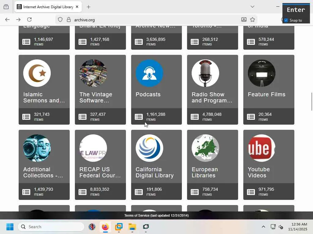The height and width of the screenshot is (234, 313).
Task: Open File Explorer from taskbar
Action: pyautogui.click(x=132, y=227)
